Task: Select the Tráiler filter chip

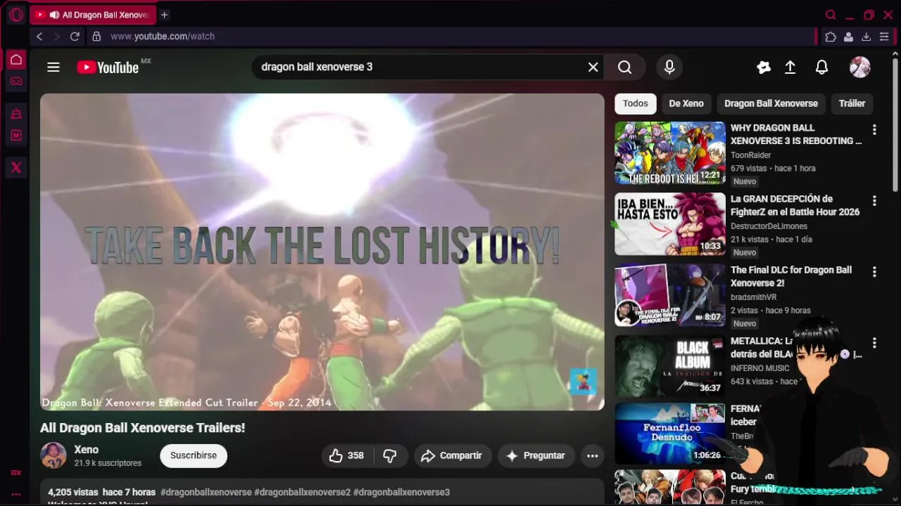Action: [x=852, y=103]
